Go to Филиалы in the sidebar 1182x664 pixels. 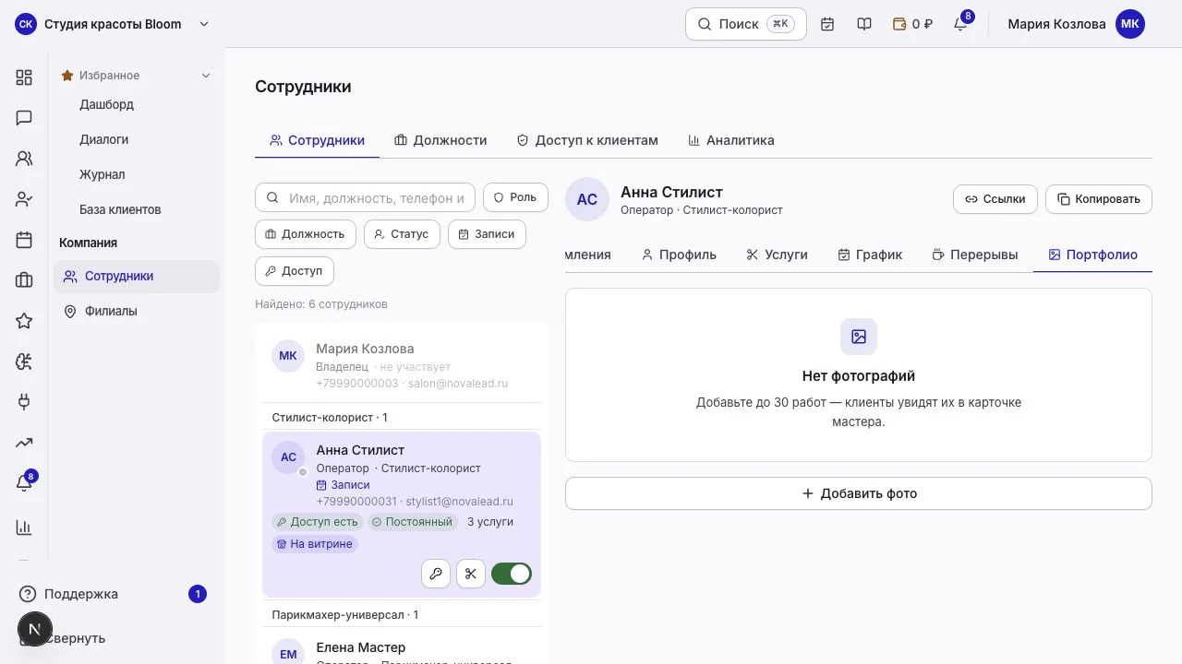coord(137,312)
